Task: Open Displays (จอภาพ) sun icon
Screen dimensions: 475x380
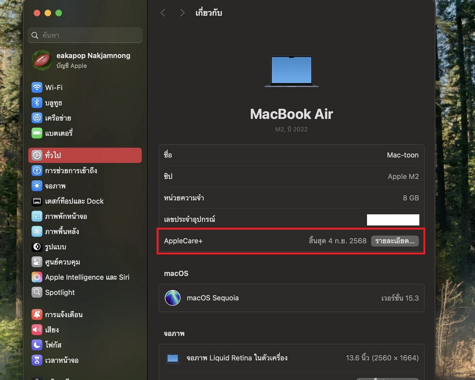Action: click(x=37, y=186)
